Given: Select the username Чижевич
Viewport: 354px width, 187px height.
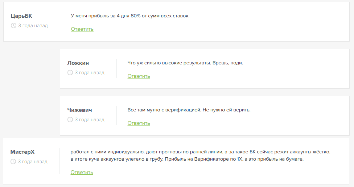Looking at the screenshot, I should tap(80, 110).
